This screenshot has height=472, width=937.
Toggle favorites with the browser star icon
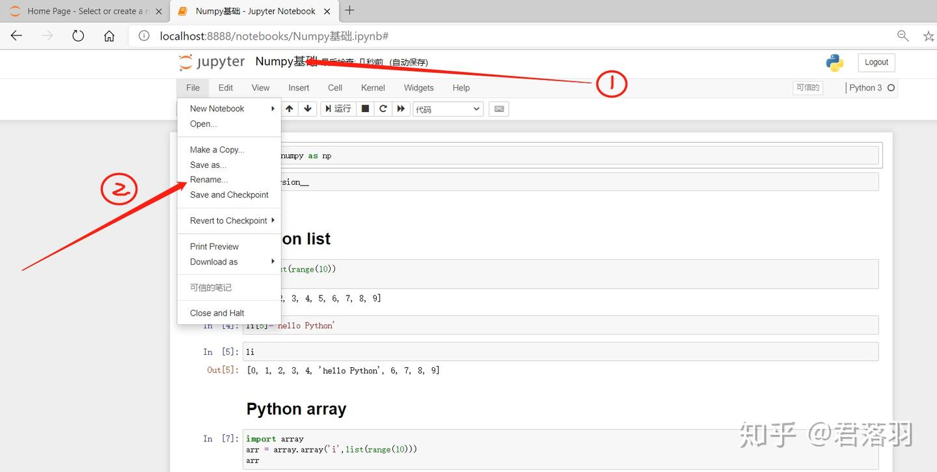929,36
